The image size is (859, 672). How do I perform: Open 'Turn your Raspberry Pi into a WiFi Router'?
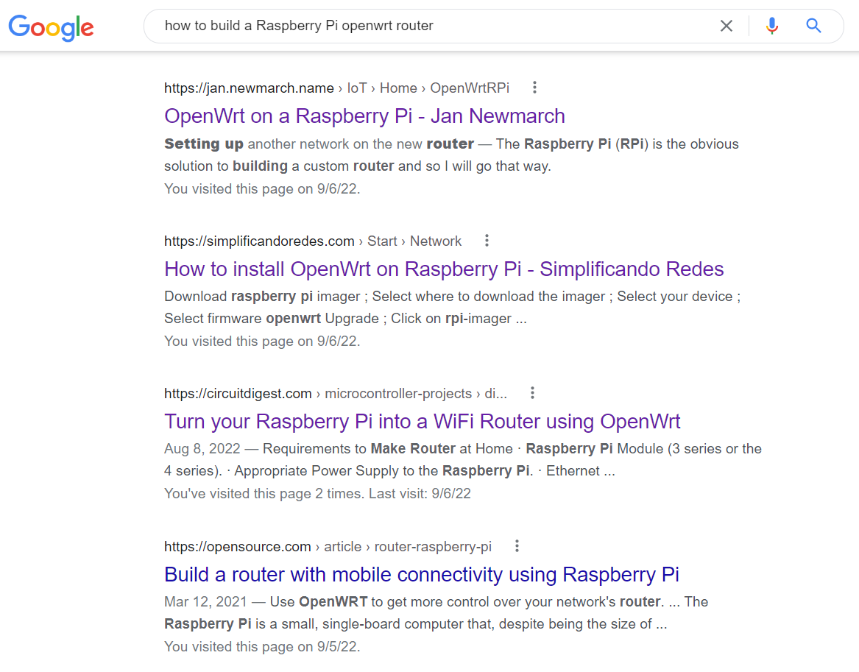click(422, 421)
